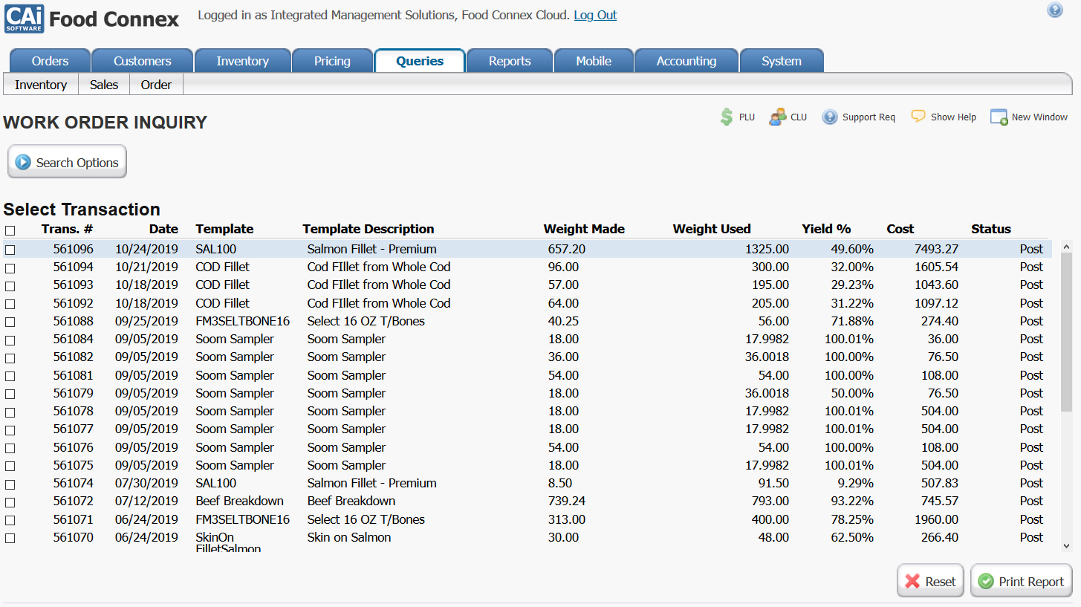Click the weight made value 739.24

[567, 501]
